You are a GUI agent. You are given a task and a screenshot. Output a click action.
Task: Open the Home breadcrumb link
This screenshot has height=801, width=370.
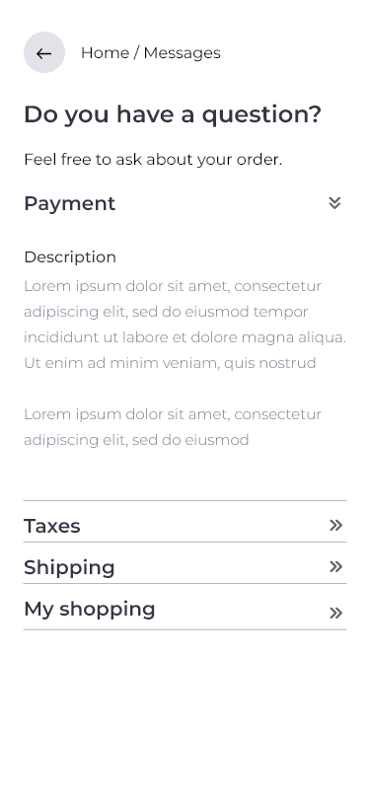tap(105, 52)
